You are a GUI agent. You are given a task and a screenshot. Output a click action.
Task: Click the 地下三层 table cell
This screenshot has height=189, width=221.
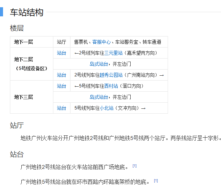point(32,97)
